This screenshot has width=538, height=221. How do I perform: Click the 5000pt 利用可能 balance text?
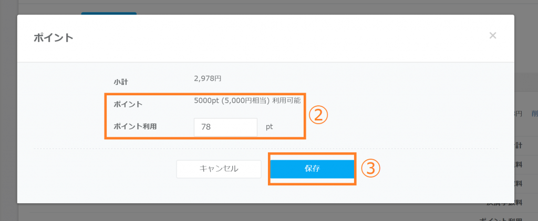coord(247,101)
